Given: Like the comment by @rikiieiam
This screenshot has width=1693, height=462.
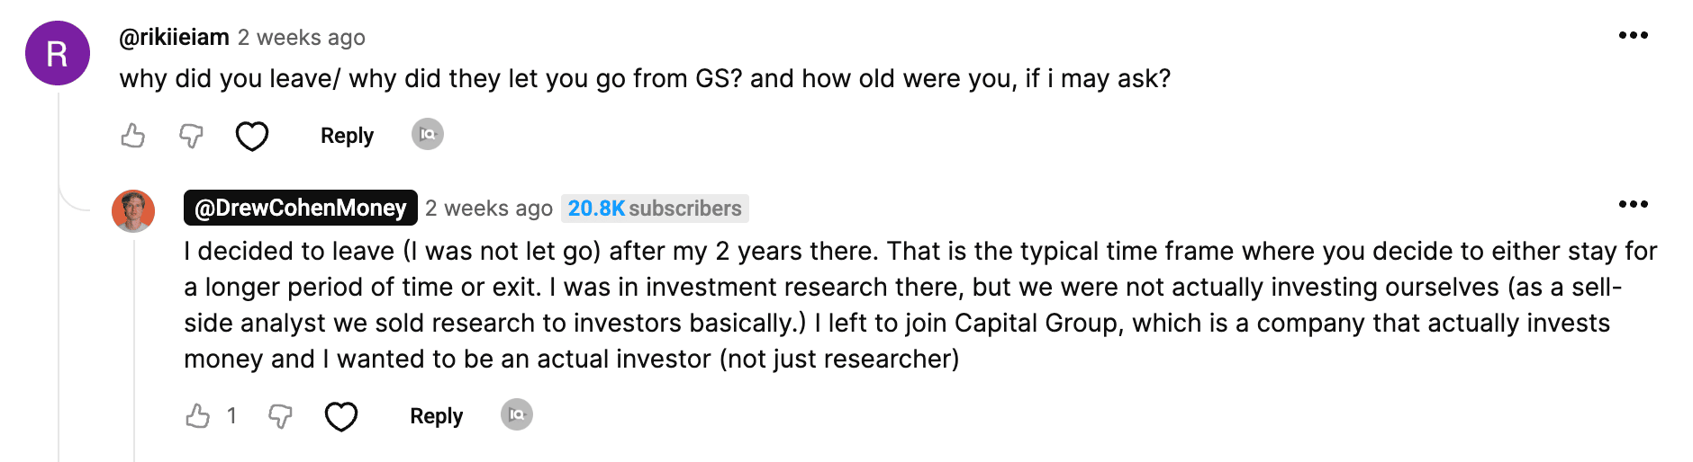Looking at the screenshot, I should pyautogui.click(x=133, y=136).
